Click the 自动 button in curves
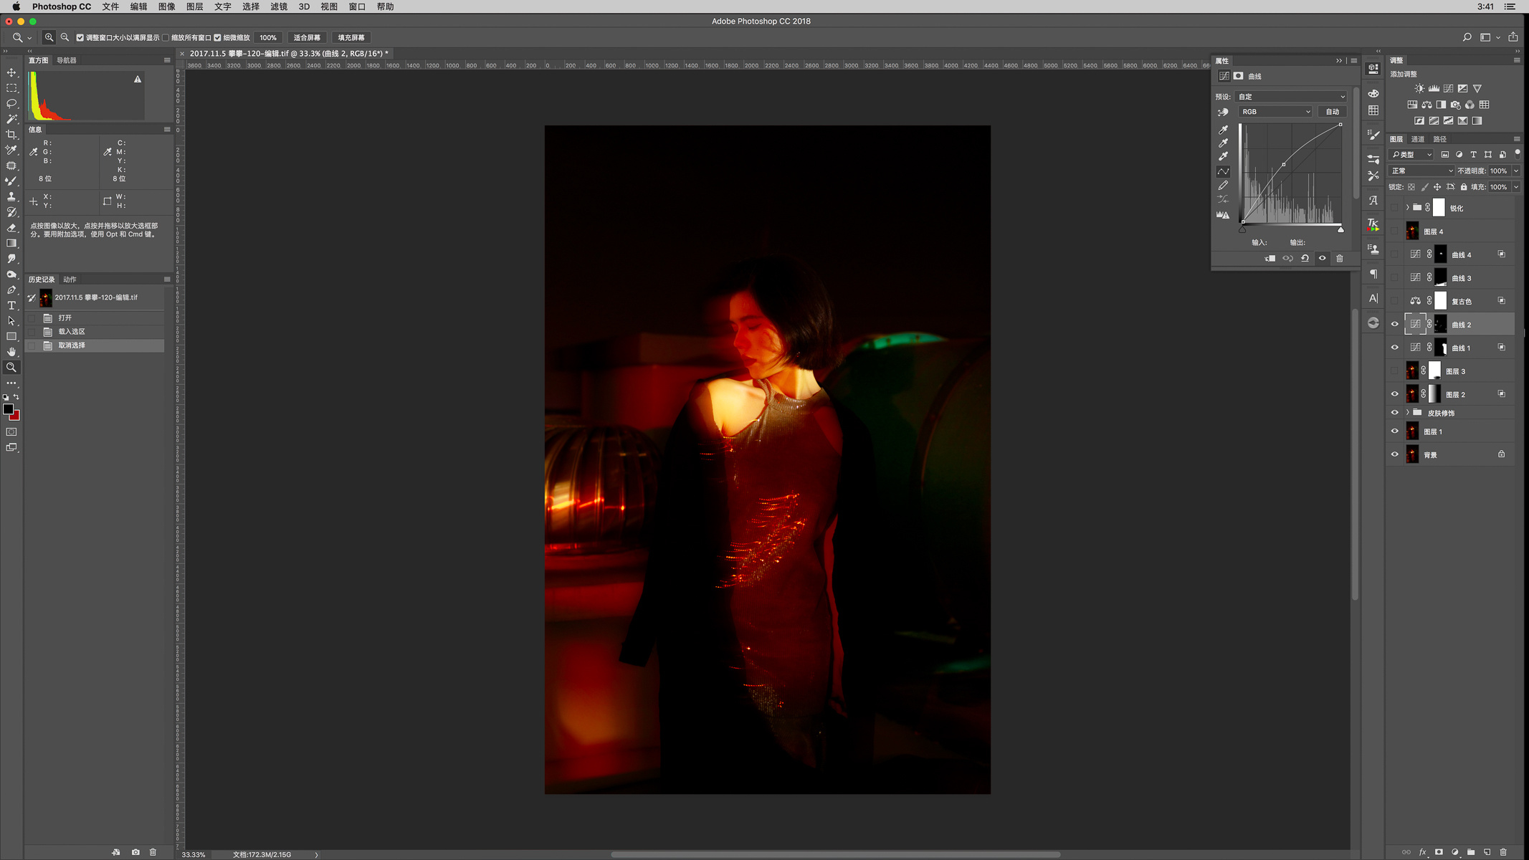 pyautogui.click(x=1332, y=112)
